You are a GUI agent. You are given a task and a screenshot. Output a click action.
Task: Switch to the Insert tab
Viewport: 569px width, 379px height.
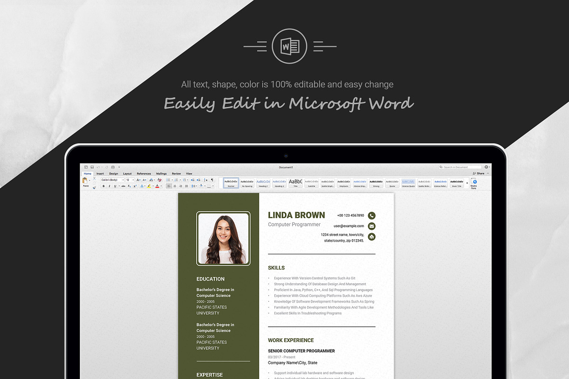coord(100,174)
